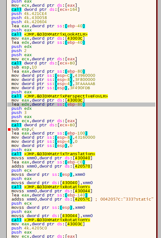Select the mov [esp+8],3F800000 line
Screen dimensions: 161x238
pyautogui.click(x=53, y=80)
